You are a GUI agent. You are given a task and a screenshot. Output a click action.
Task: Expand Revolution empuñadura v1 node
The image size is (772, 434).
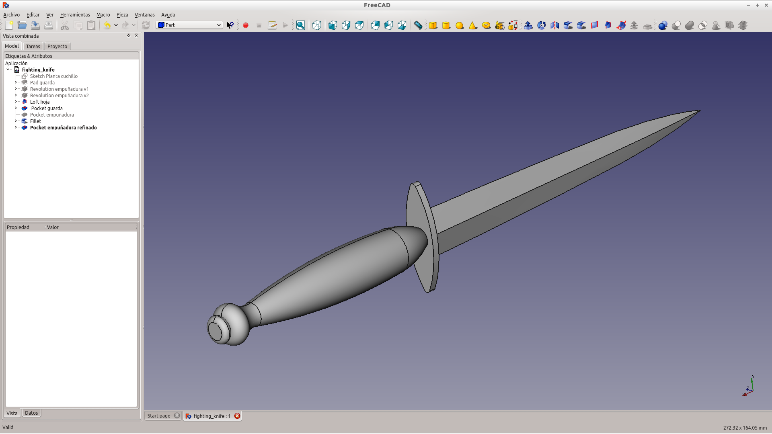[x=16, y=89]
